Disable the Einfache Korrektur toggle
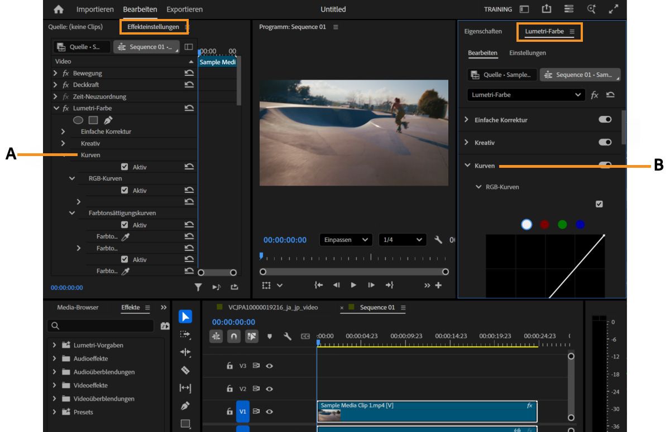The height and width of the screenshot is (432, 670). coord(605,120)
